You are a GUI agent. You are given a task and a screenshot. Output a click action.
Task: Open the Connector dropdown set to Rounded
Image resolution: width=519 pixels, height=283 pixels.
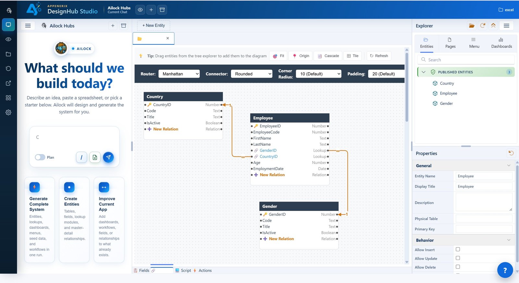[x=252, y=74]
